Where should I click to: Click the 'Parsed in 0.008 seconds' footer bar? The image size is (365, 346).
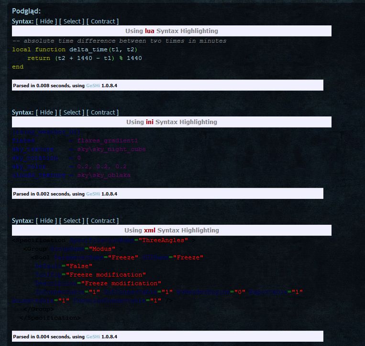(167, 86)
